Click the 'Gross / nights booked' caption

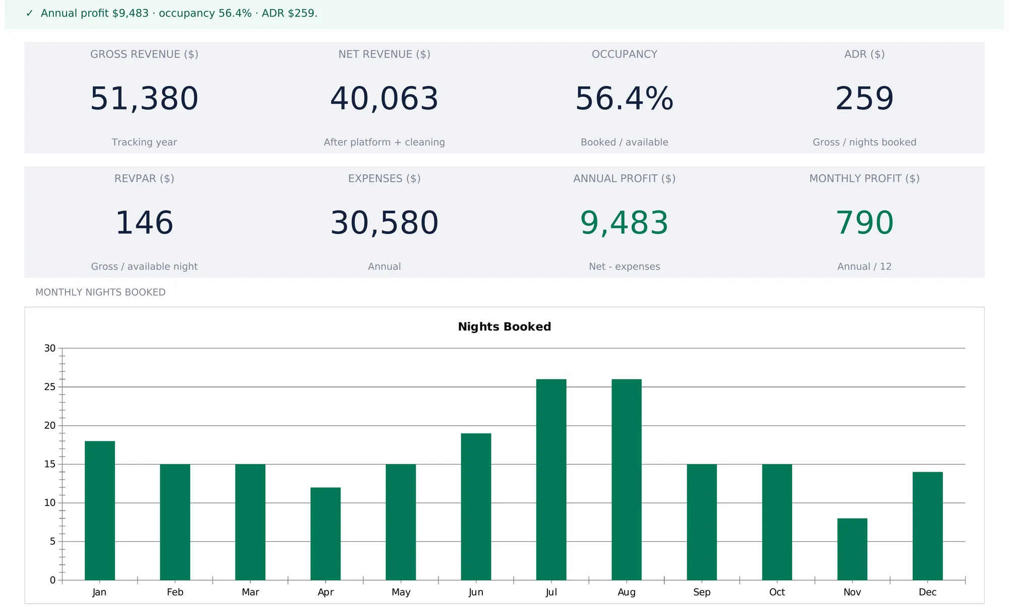[865, 142]
